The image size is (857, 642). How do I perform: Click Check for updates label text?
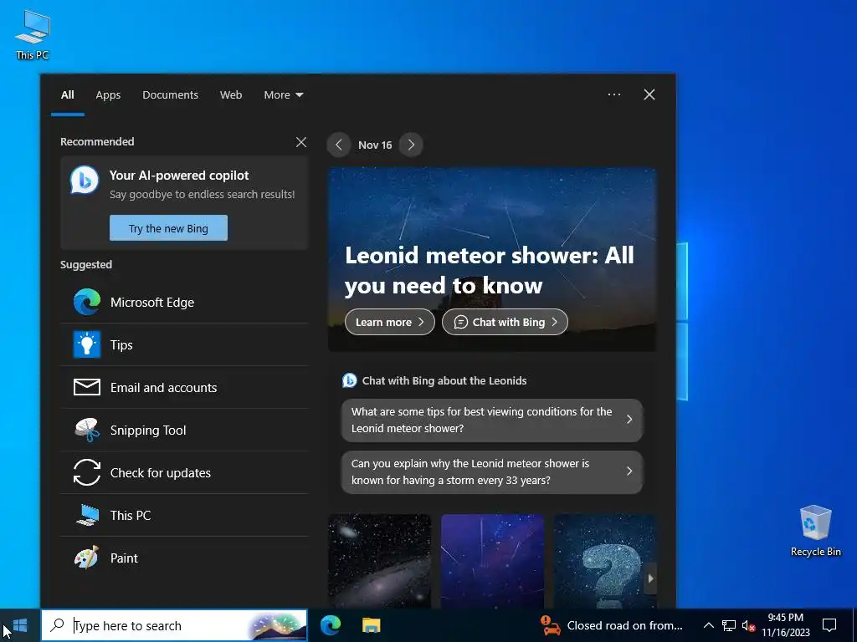tap(160, 473)
